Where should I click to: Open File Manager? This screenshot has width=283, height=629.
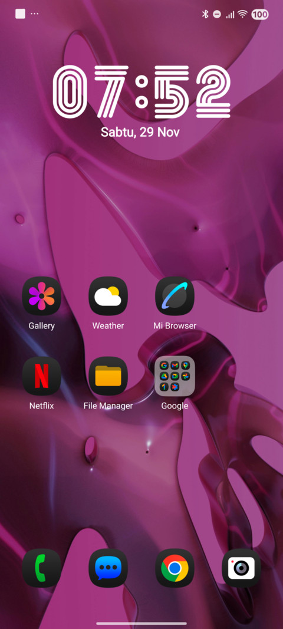pos(108,376)
